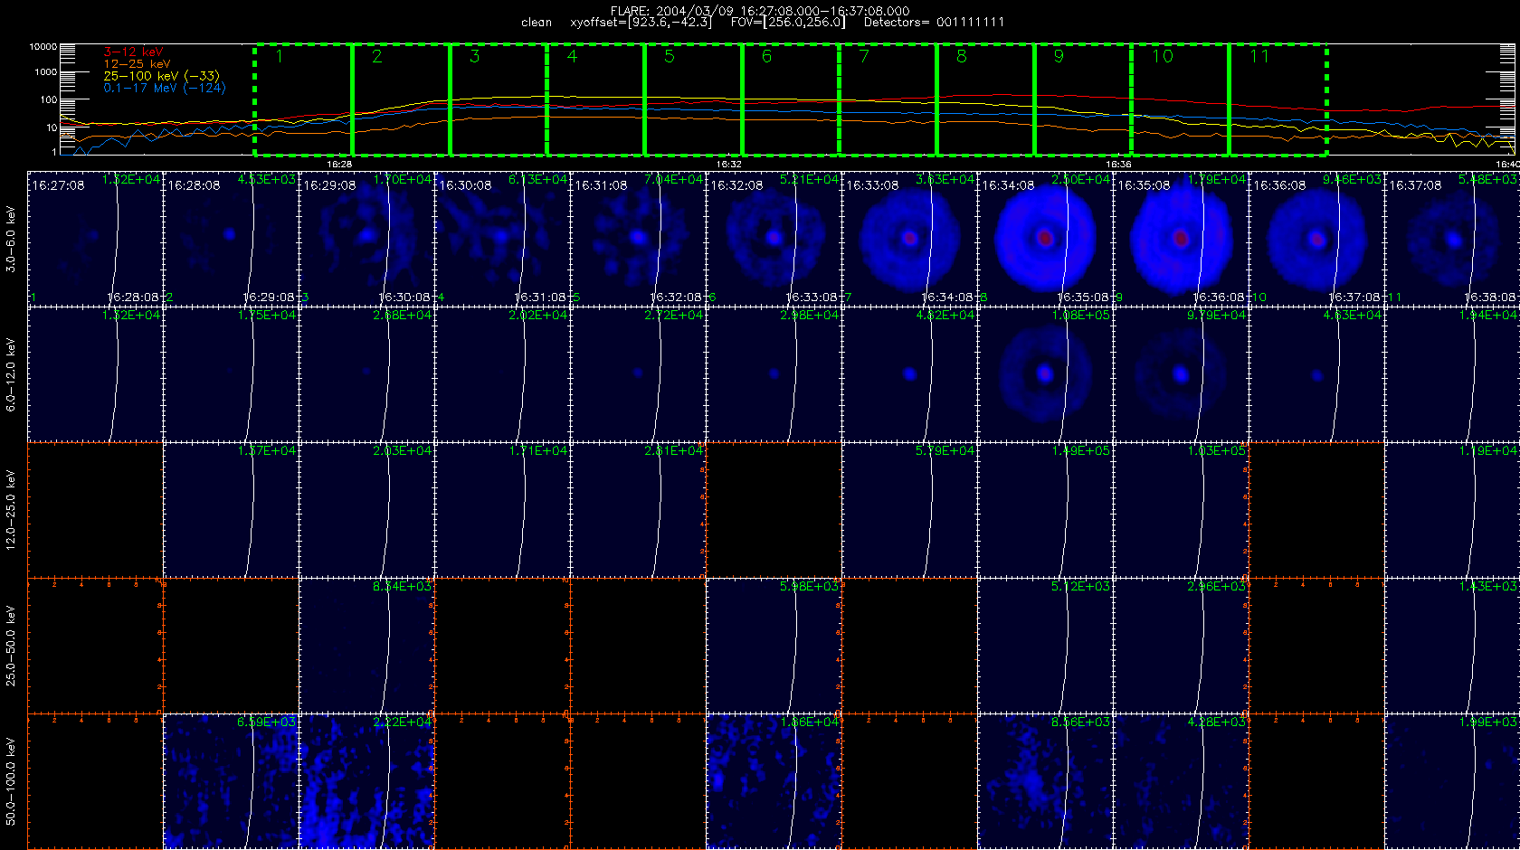Open the 50-100 keV image labeled 2.22E+04
Screen dimensions: 1520x850
click(367, 781)
